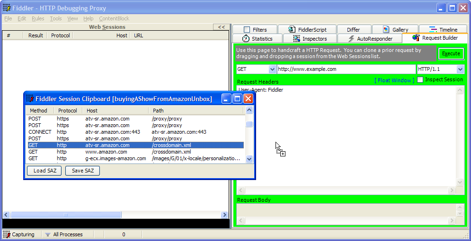Click the Statistics tab stopwatch icon
Screen dimensions: 471x241
click(x=246, y=39)
